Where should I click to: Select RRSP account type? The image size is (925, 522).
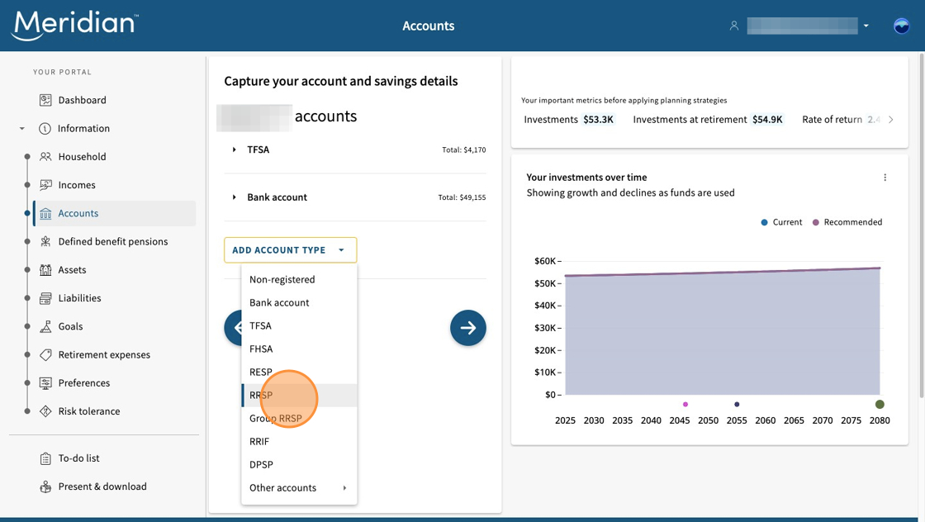pos(299,395)
